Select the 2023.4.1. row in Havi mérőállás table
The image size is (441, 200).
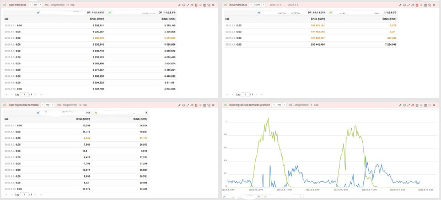coord(311,45)
